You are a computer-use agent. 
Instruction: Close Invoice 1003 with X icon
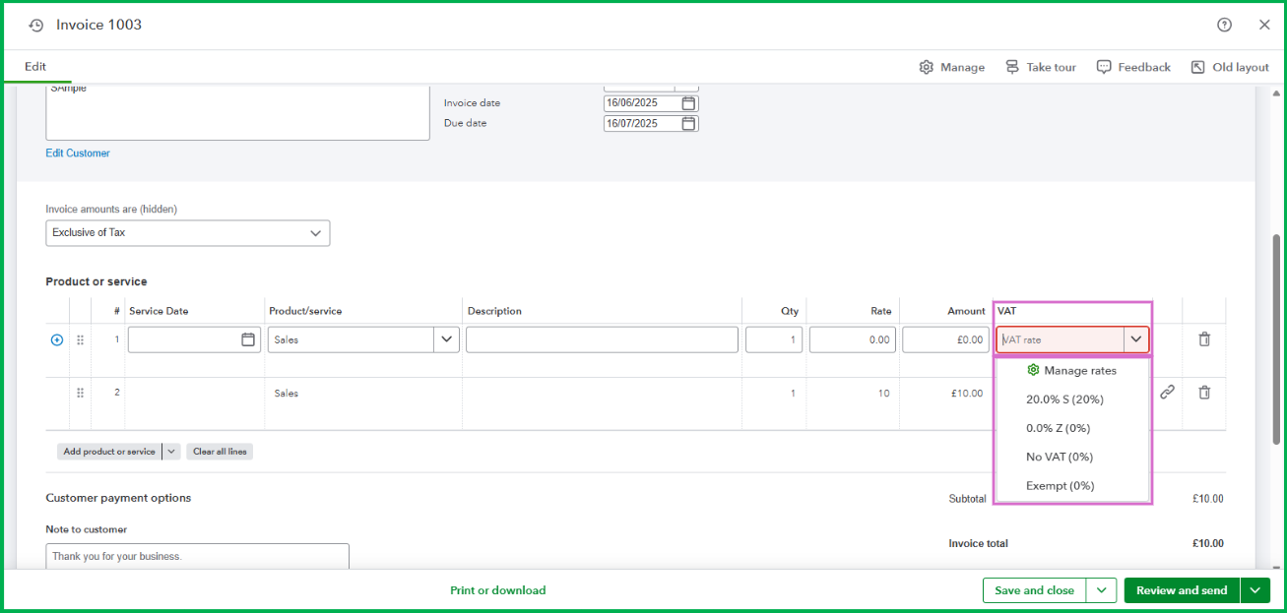point(1264,25)
